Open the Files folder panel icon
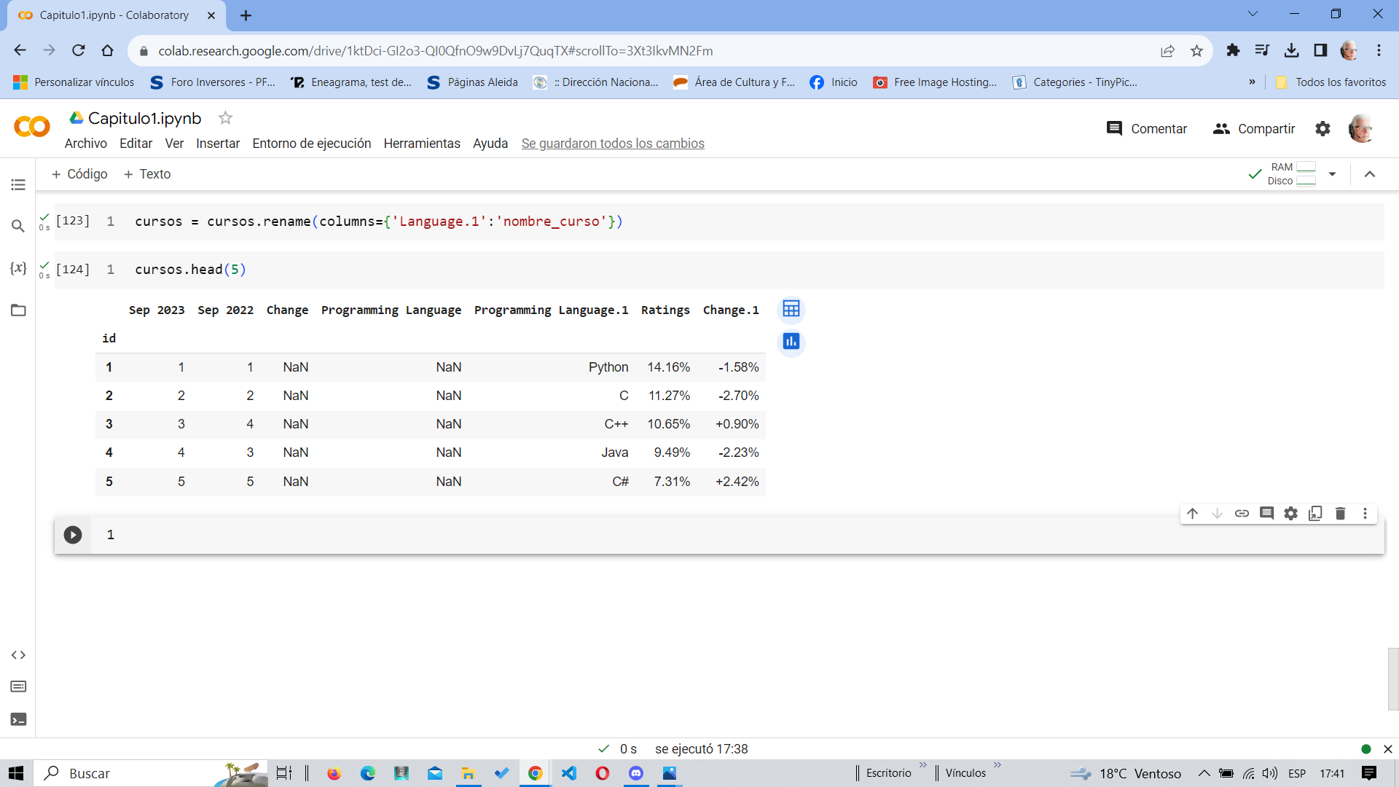Screen dimensions: 1399x787 pos(18,310)
